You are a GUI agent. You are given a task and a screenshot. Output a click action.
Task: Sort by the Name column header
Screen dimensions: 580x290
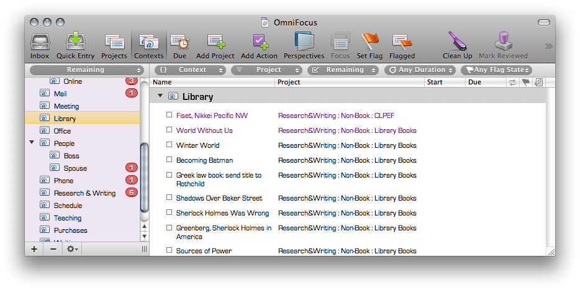[x=213, y=82]
